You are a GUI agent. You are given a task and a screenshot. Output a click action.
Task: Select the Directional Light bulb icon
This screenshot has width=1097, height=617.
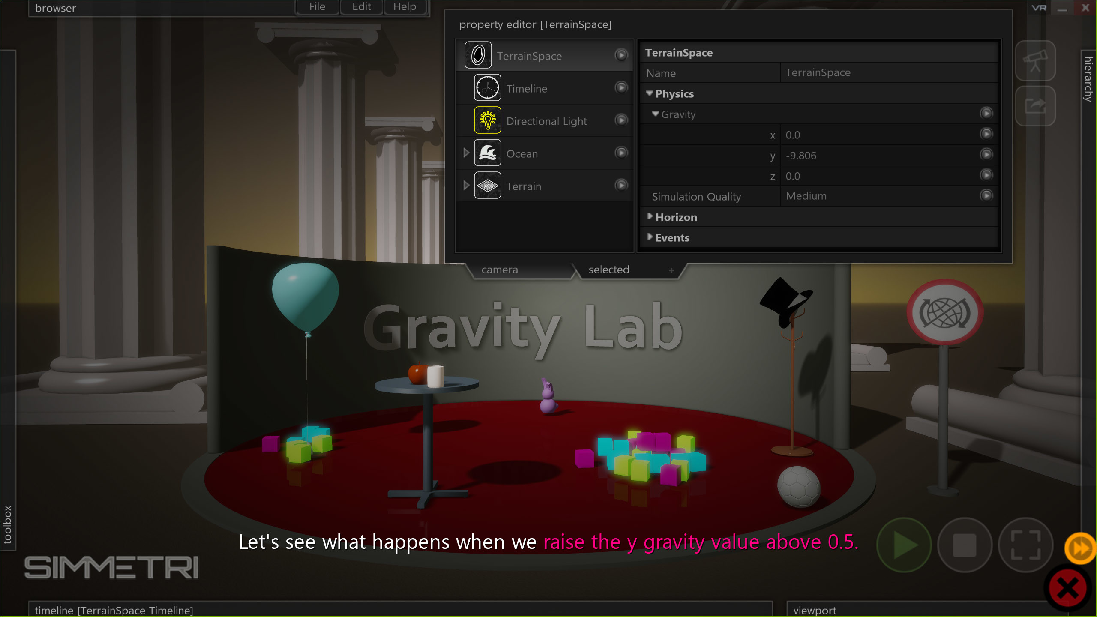coord(487,120)
